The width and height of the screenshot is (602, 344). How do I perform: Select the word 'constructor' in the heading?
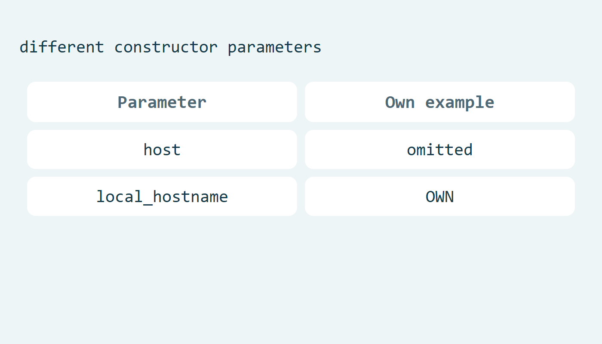[166, 47]
